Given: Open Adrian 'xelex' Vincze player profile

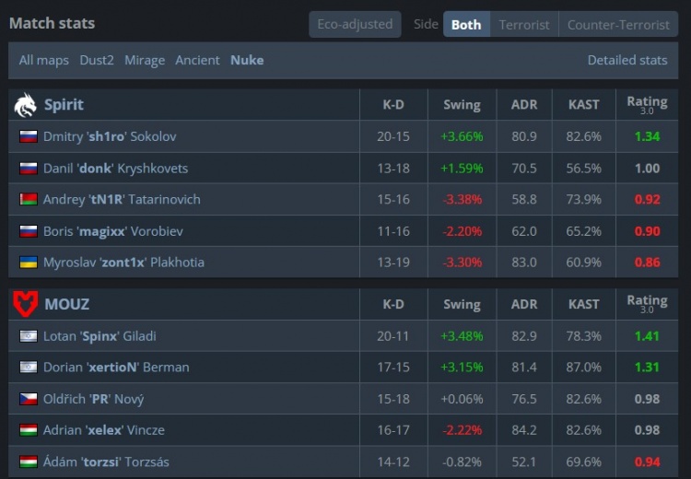Looking at the screenshot, I should pos(104,430).
